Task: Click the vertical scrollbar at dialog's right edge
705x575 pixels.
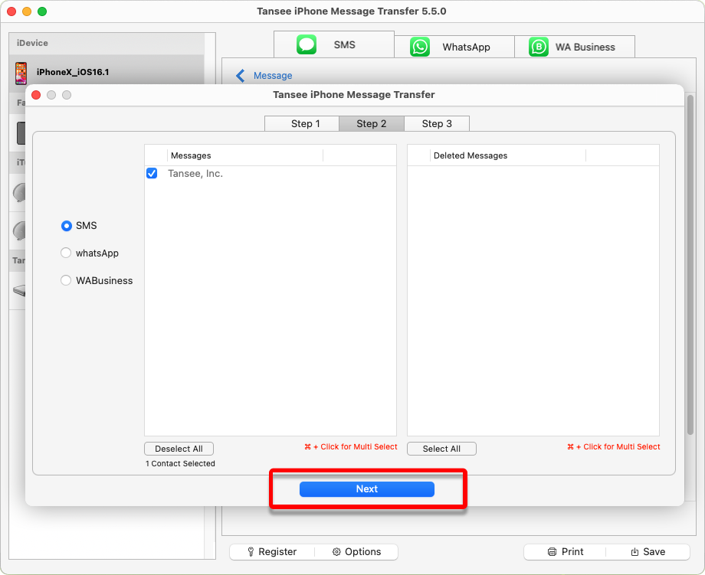Action: coord(690,265)
